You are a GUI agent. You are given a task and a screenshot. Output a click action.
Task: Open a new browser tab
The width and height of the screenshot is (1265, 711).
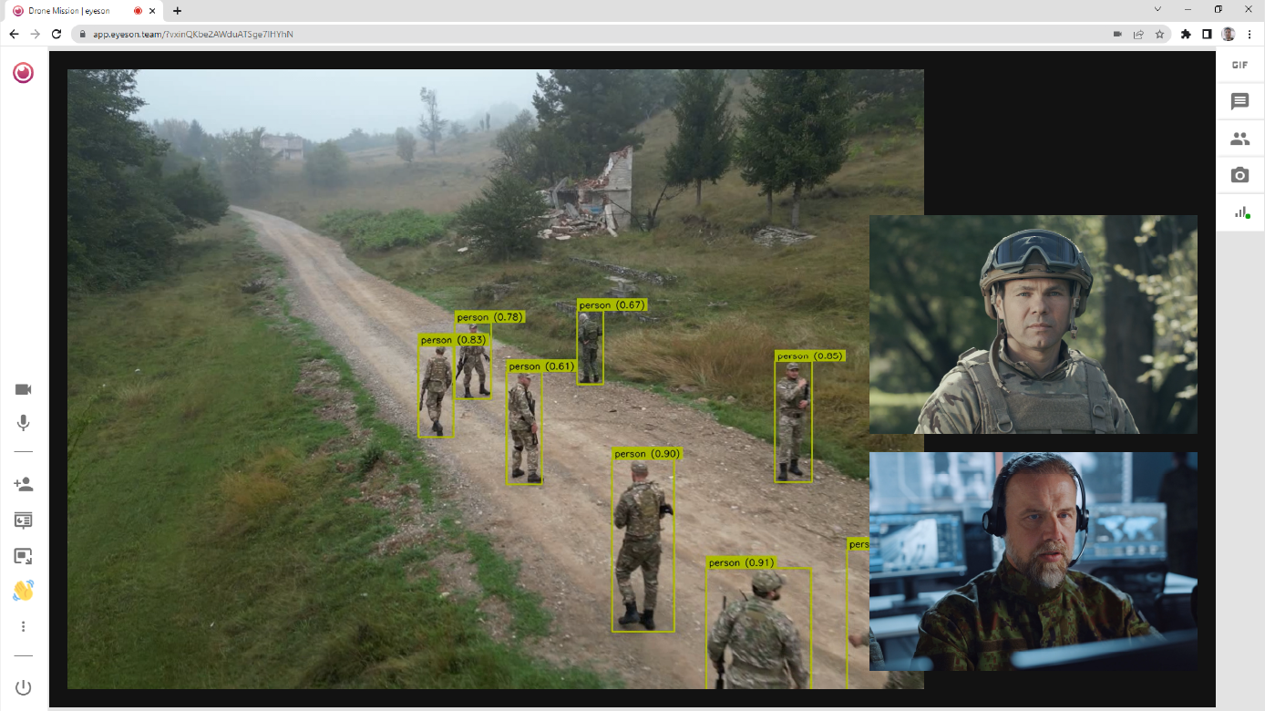pos(177,10)
